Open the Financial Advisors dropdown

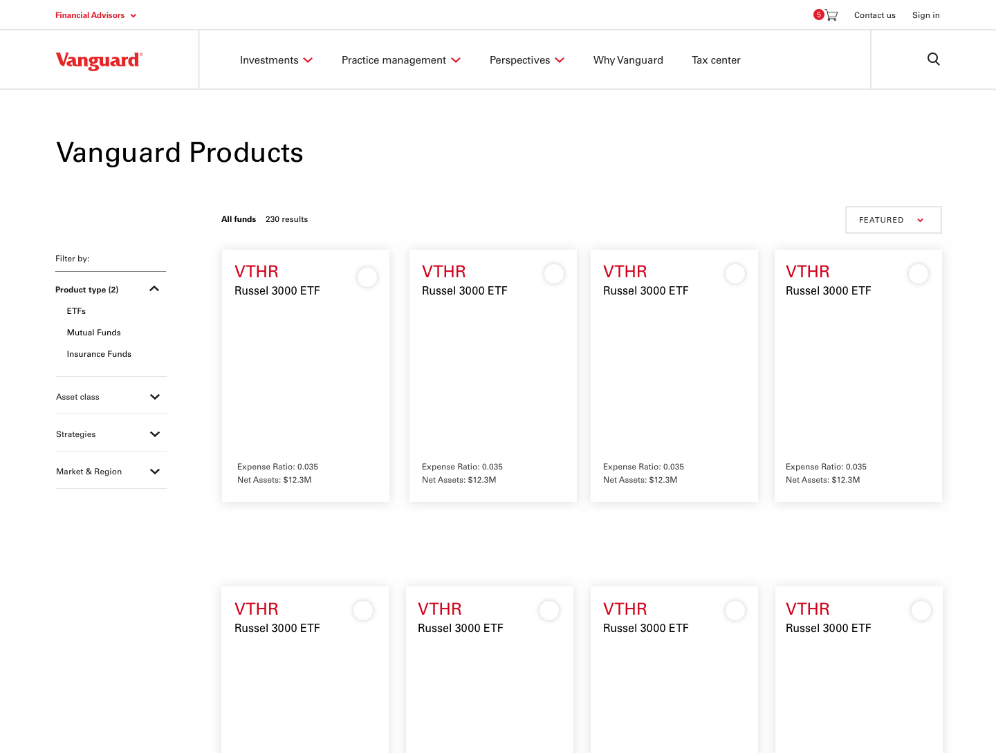(x=96, y=15)
